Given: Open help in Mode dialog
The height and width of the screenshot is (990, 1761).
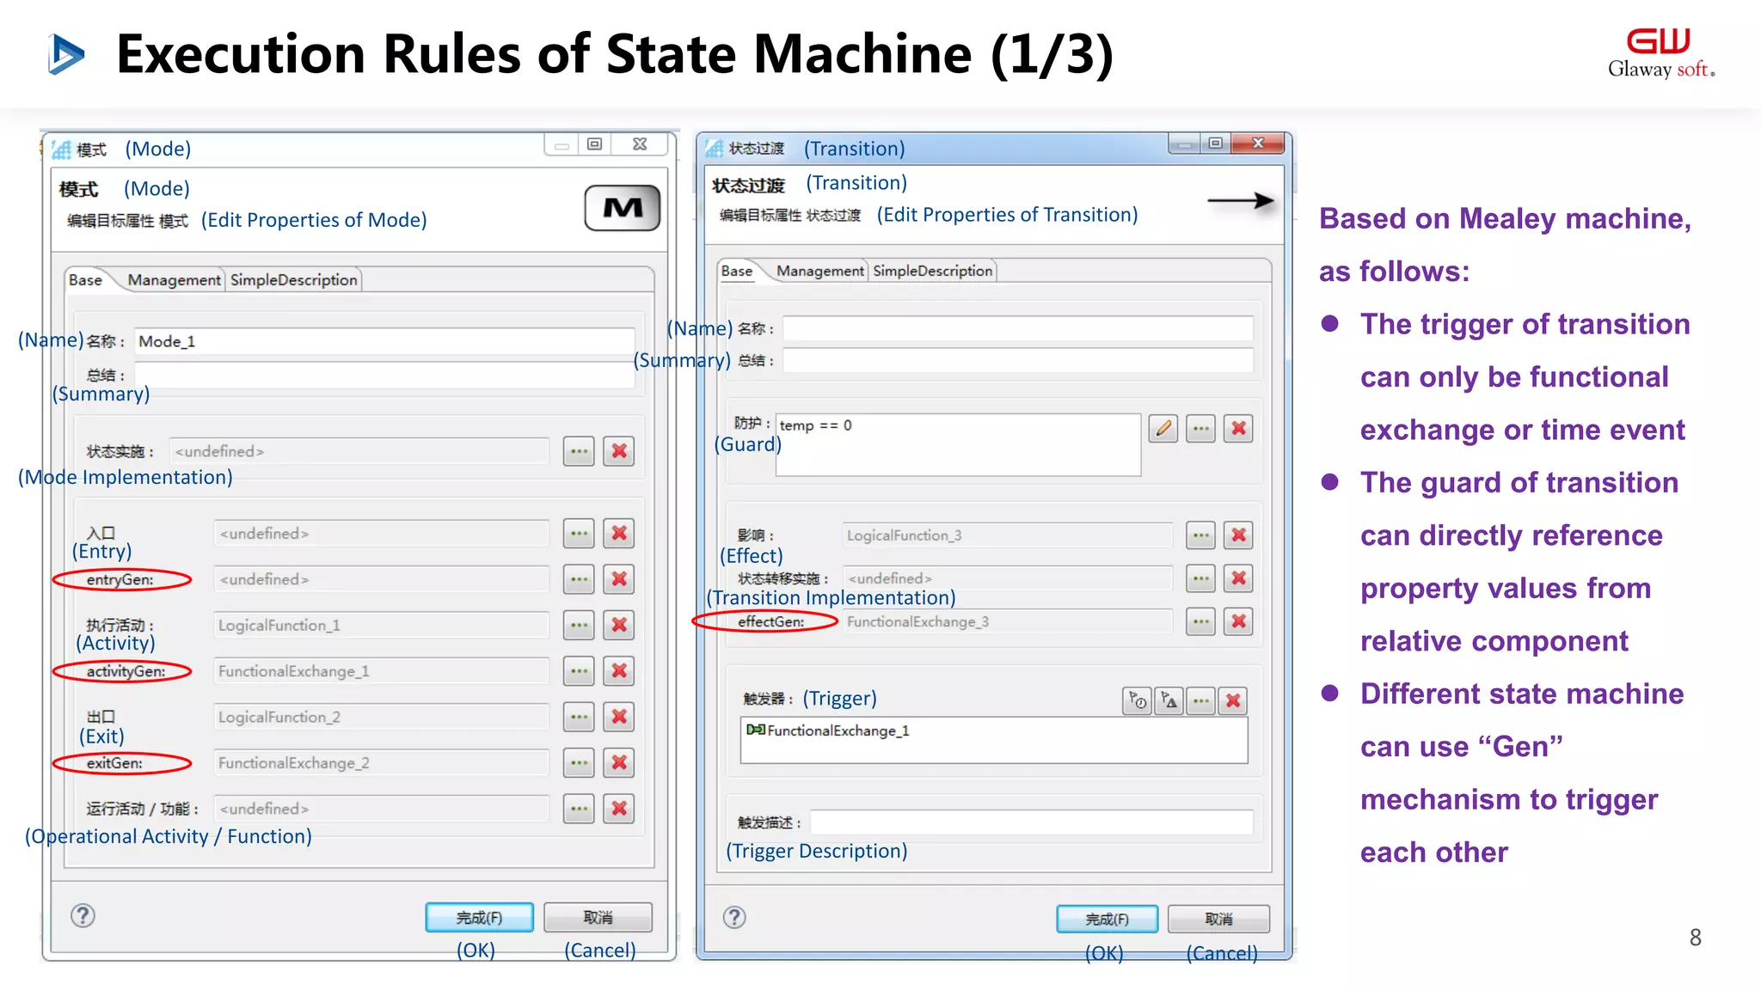Looking at the screenshot, I should (x=83, y=916).
